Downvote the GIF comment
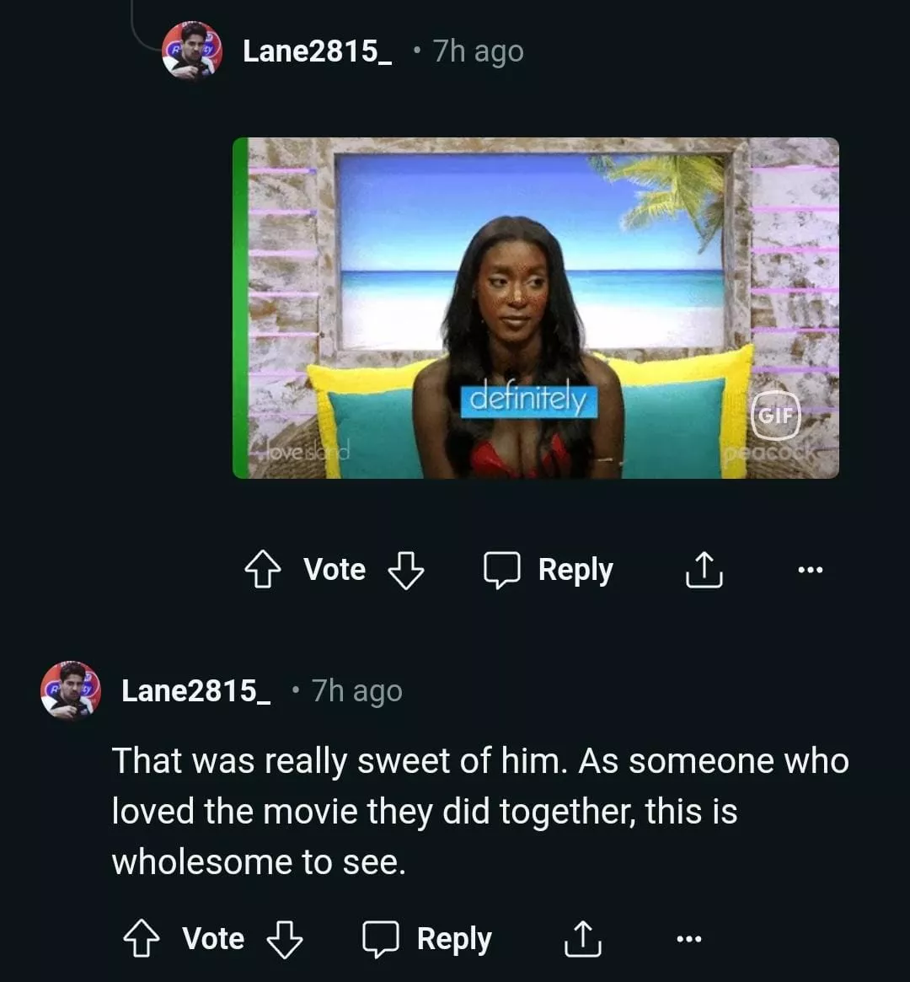Screen dimensions: 910x982 click(405, 571)
